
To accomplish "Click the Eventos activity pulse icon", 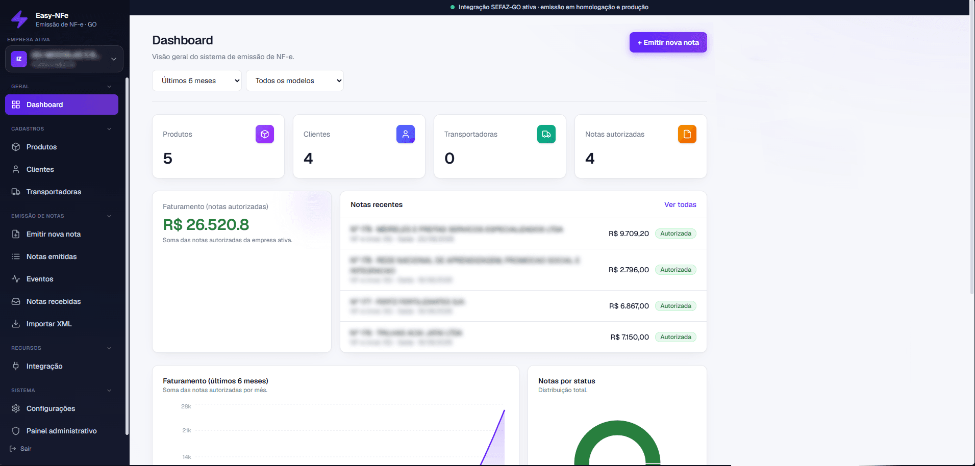I will click(x=16, y=279).
